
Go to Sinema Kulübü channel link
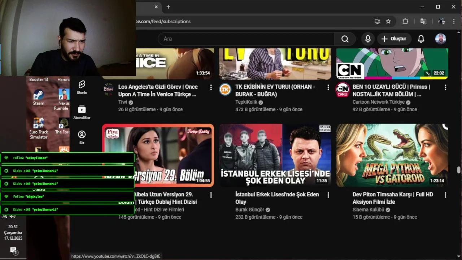pos(369,210)
